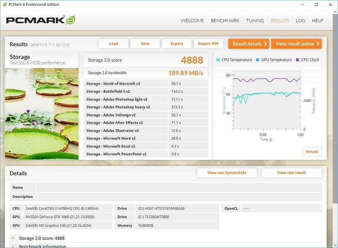
Task: Open Result details
Action: 249,44
